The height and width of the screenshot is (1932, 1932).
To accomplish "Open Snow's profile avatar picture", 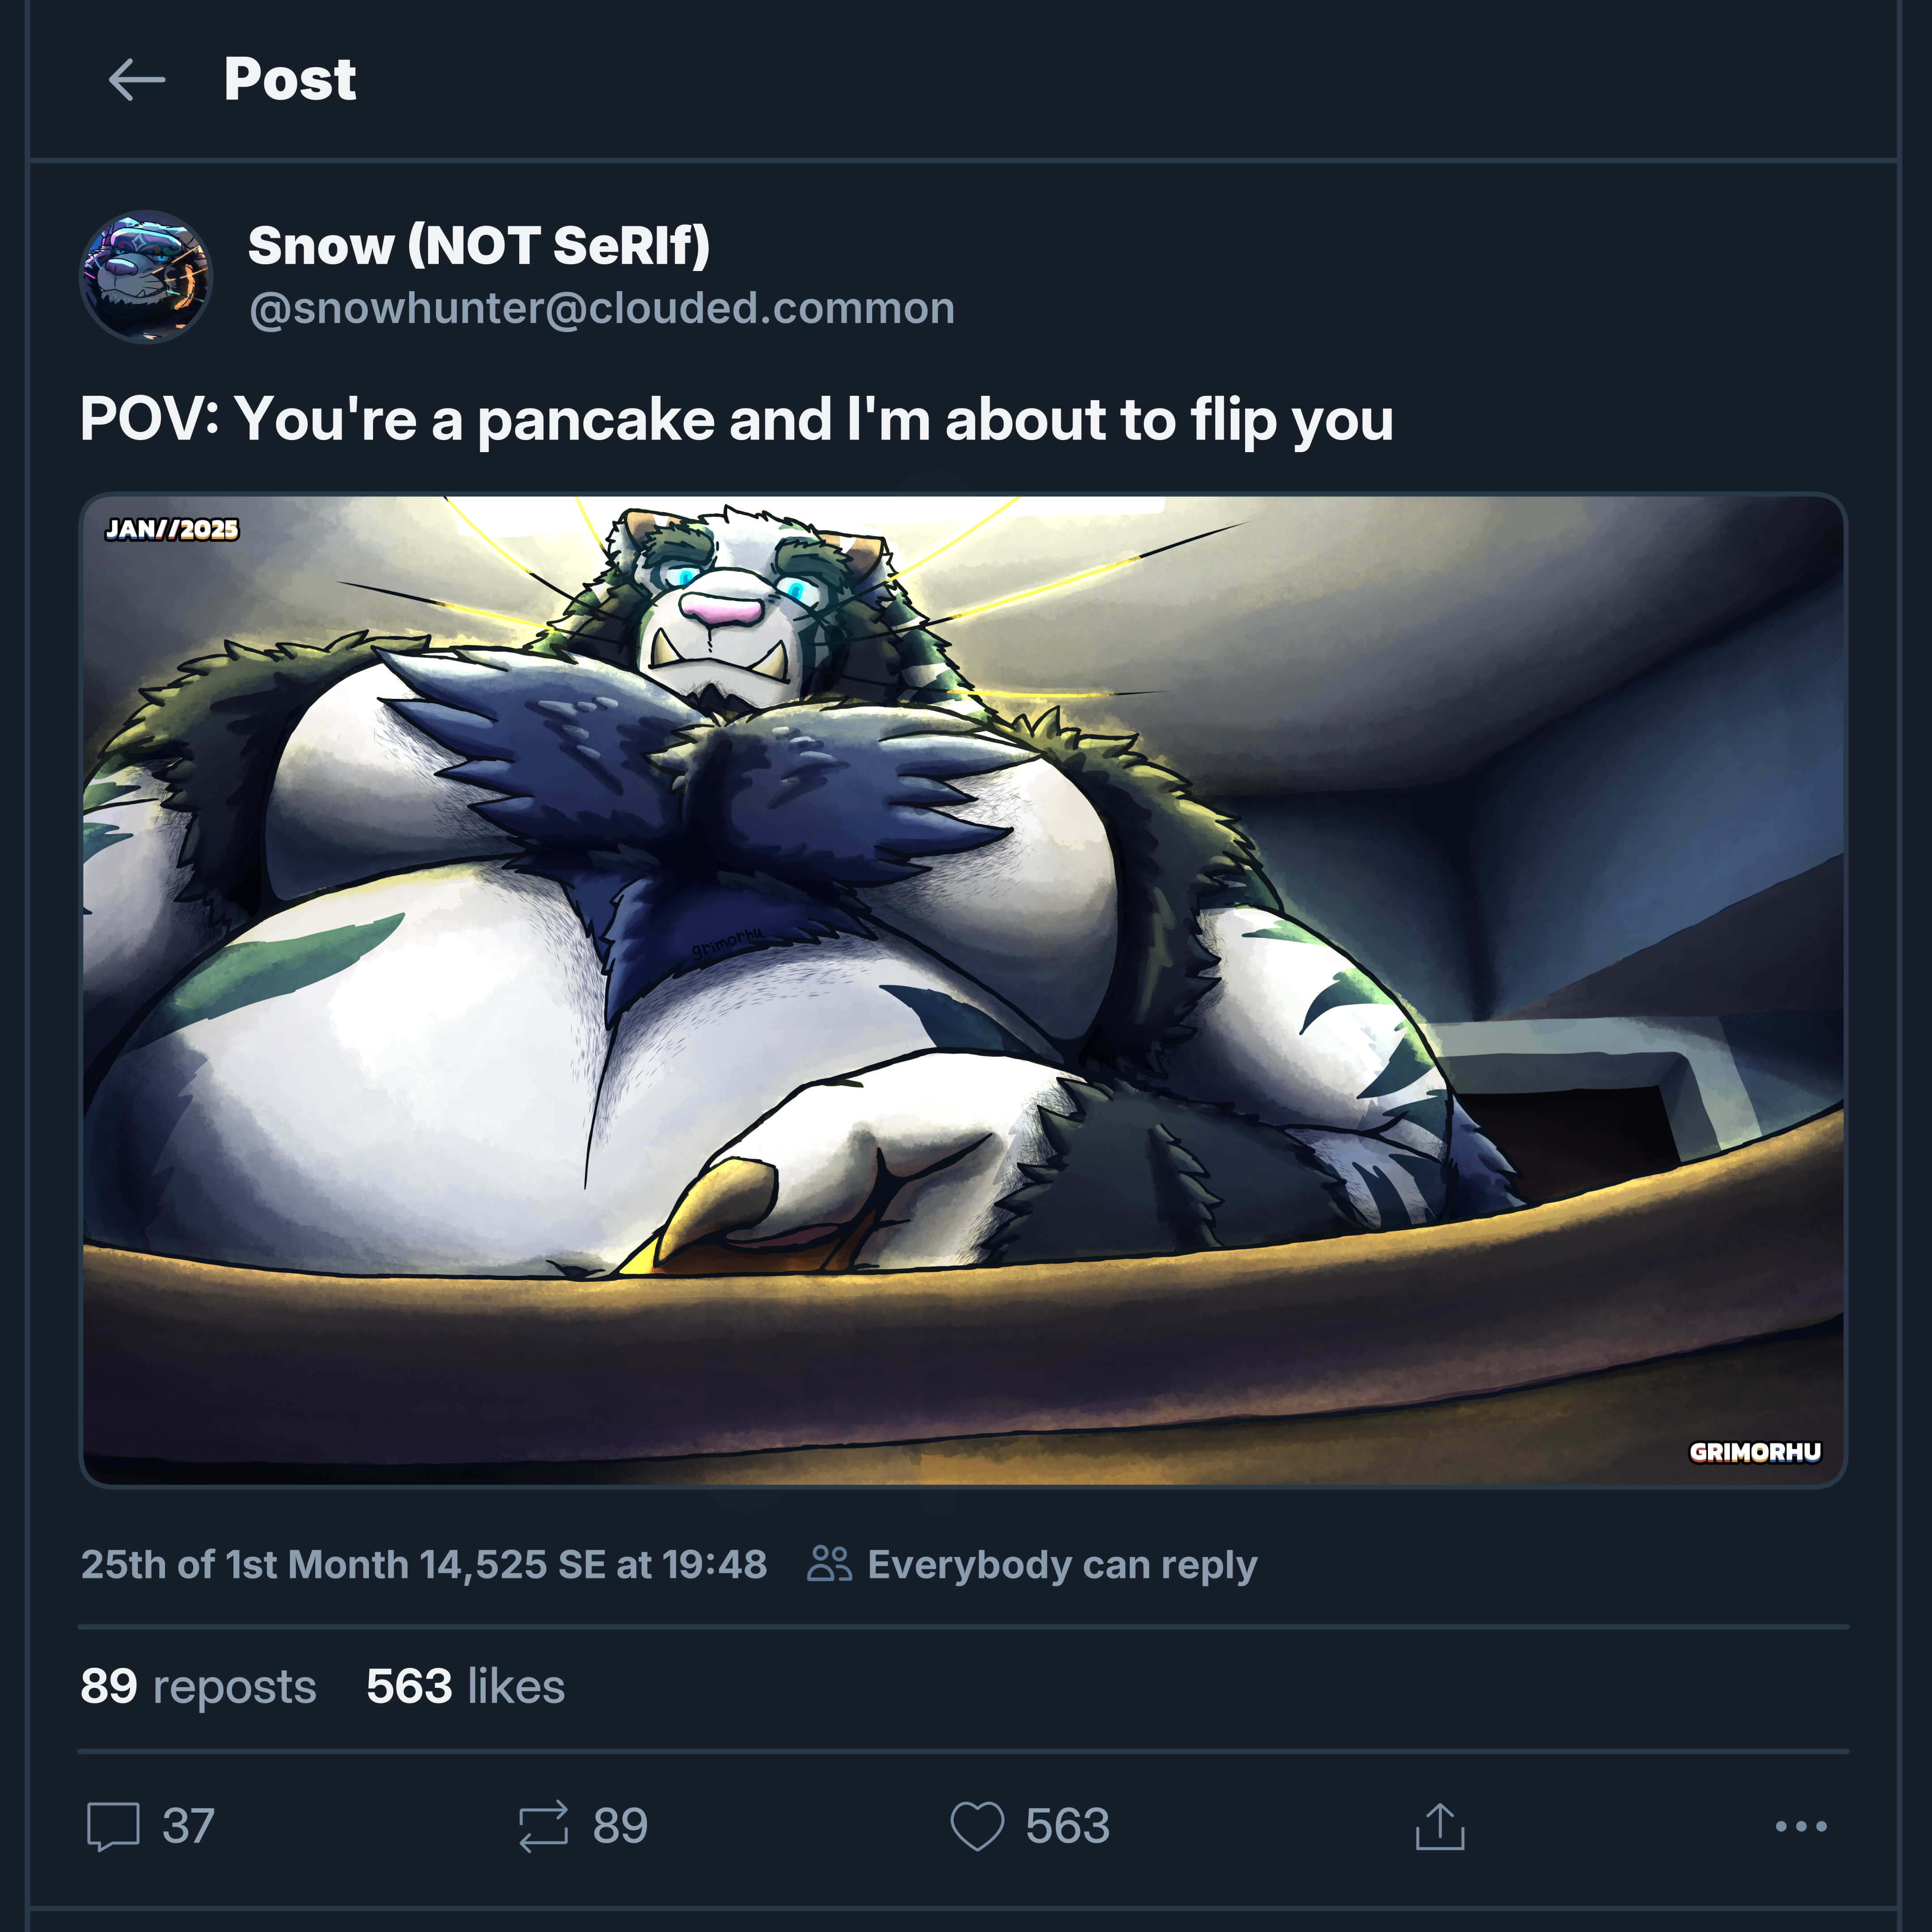I will click(x=146, y=276).
